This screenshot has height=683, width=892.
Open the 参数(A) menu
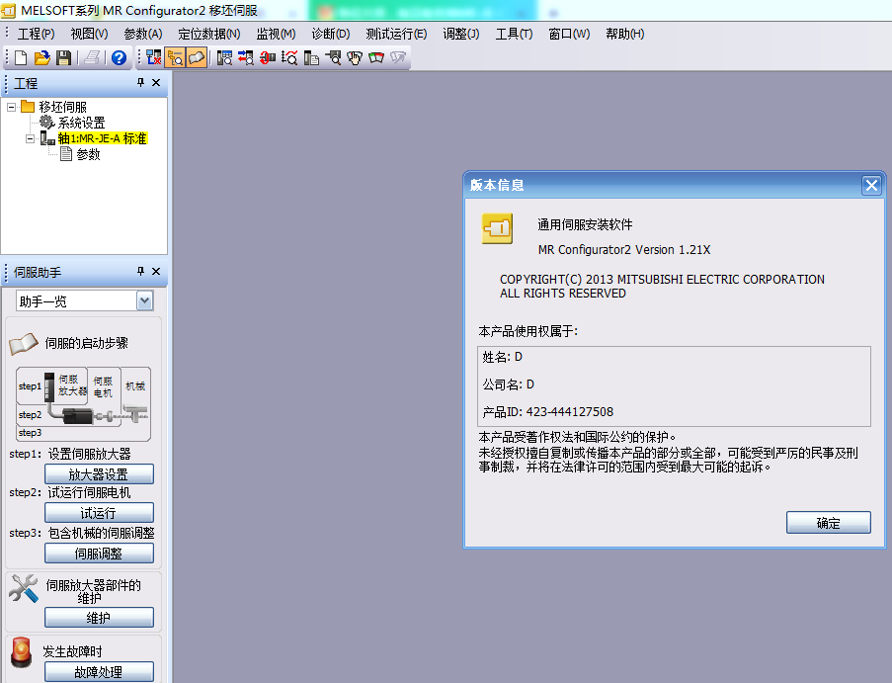tap(142, 34)
